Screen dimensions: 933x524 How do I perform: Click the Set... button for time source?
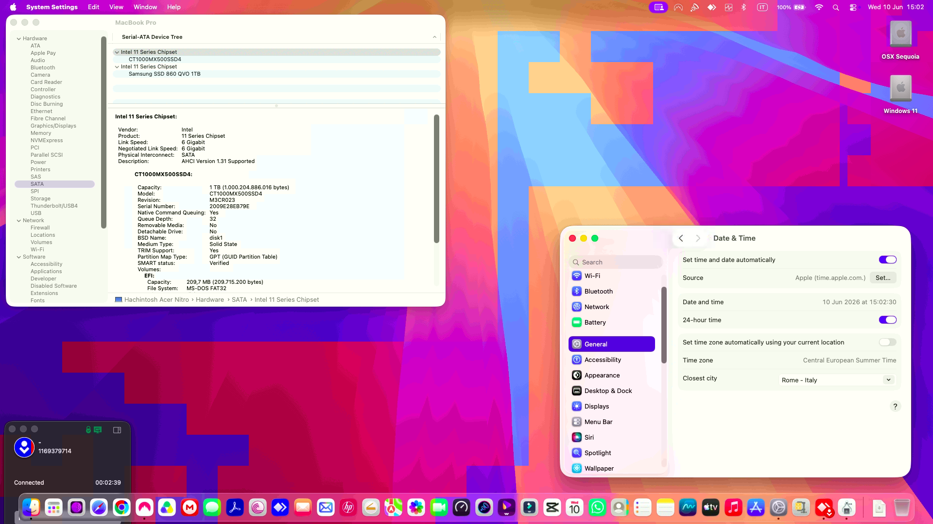click(883, 278)
